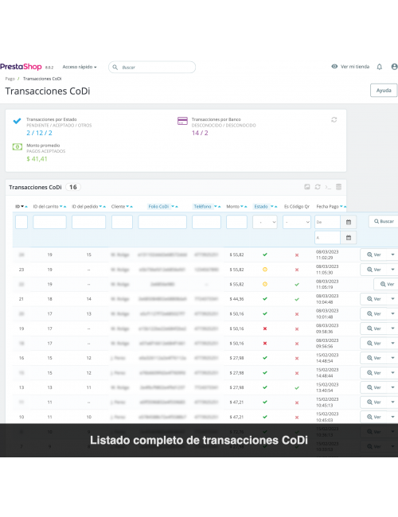Click the ID del pedido column header
The width and height of the screenshot is (398, 517).
coord(85,207)
